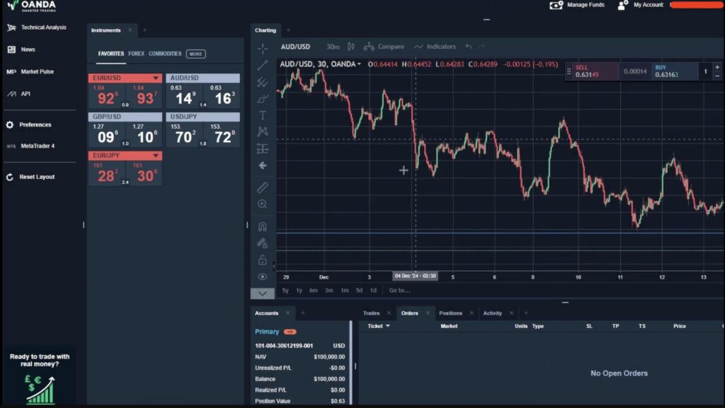Image resolution: width=725 pixels, height=408 pixels.
Task: Open the candle chart style selector
Action: point(351,47)
